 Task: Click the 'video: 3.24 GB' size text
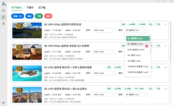(x=73, y=95)
